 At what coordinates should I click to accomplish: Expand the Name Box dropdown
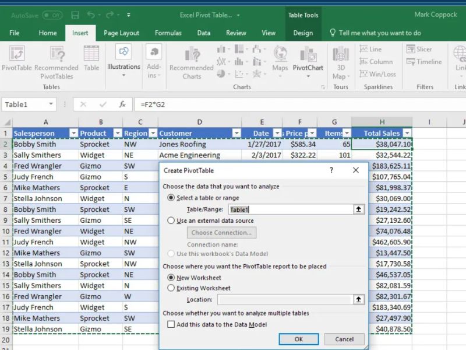pos(51,104)
